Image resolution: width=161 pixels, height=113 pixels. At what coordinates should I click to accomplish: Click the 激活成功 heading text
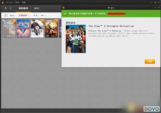pyautogui.click(x=71, y=23)
